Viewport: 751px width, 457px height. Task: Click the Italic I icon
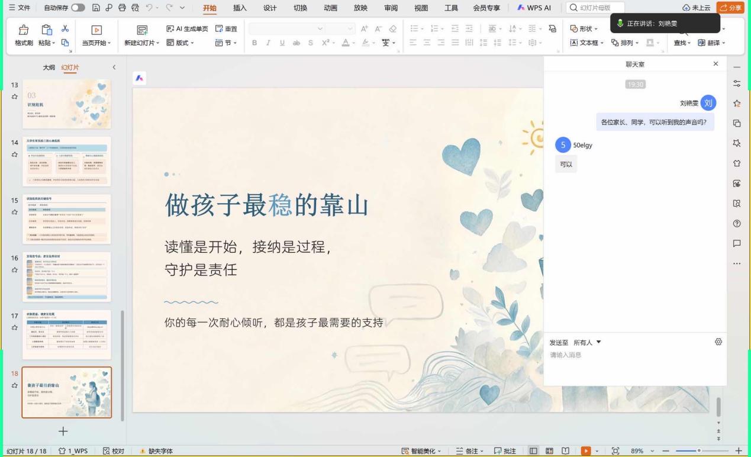(269, 43)
